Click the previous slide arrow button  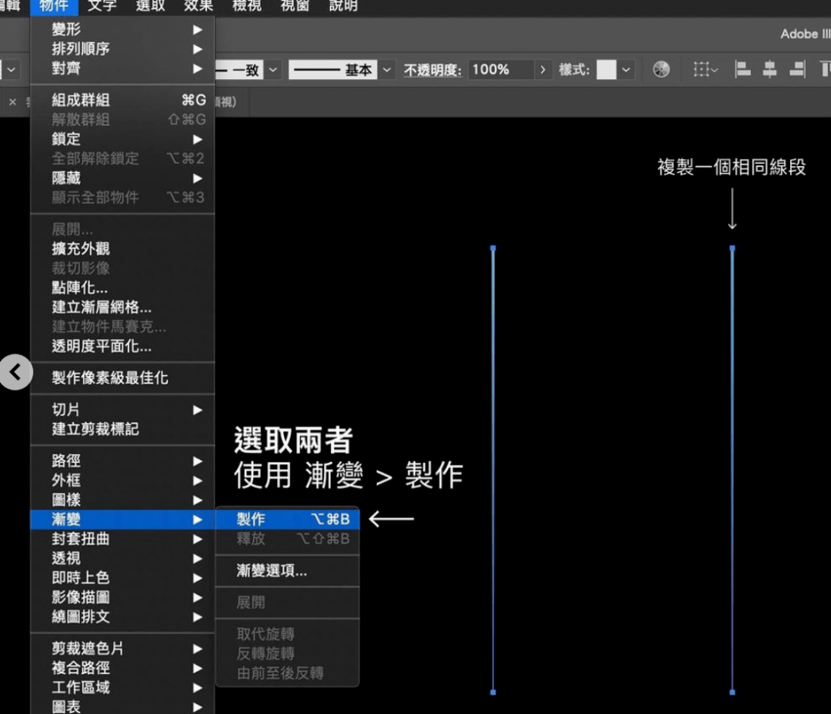click(16, 373)
